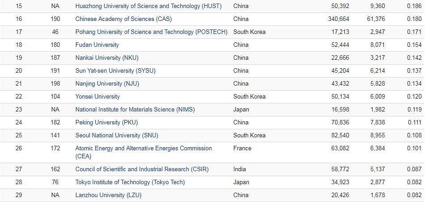This screenshot has width=425, height=202.
Task: Open National Institute for Materials Science link
Action: point(135,110)
